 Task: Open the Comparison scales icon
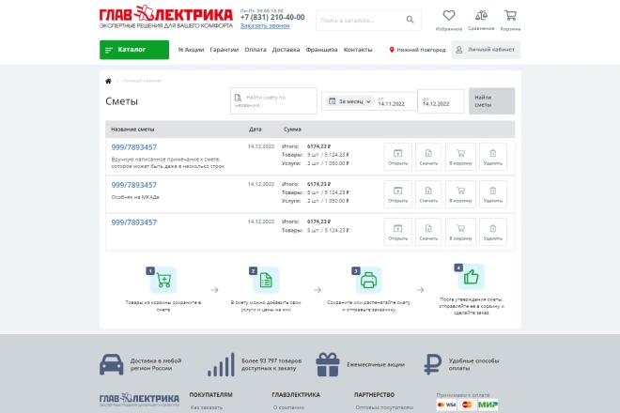coord(481,16)
